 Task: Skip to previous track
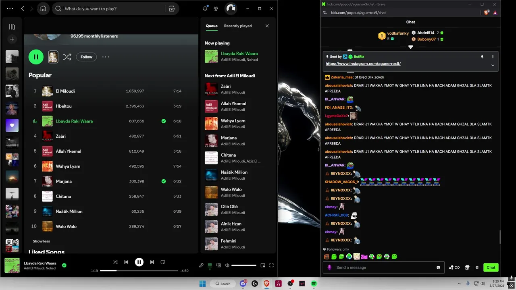[x=126, y=262]
